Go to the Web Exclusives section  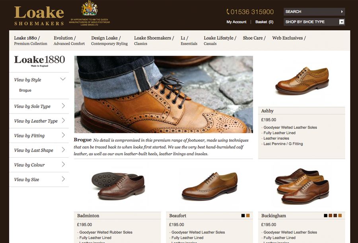tap(289, 38)
